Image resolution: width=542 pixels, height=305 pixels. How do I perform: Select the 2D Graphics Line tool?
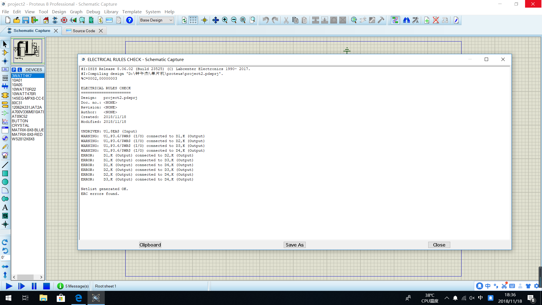coord(5,165)
